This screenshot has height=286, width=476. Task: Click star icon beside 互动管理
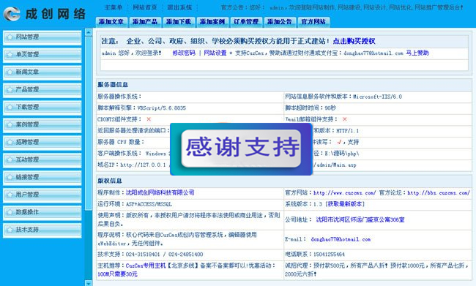coord(10,160)
